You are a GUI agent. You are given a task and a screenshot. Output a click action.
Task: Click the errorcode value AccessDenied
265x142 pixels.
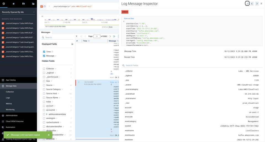coord(252,117)
